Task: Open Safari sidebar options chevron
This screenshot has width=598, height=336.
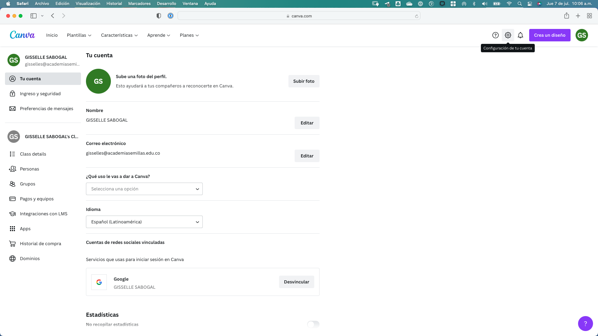Action: pyautogui.click(x=42, y=16)
